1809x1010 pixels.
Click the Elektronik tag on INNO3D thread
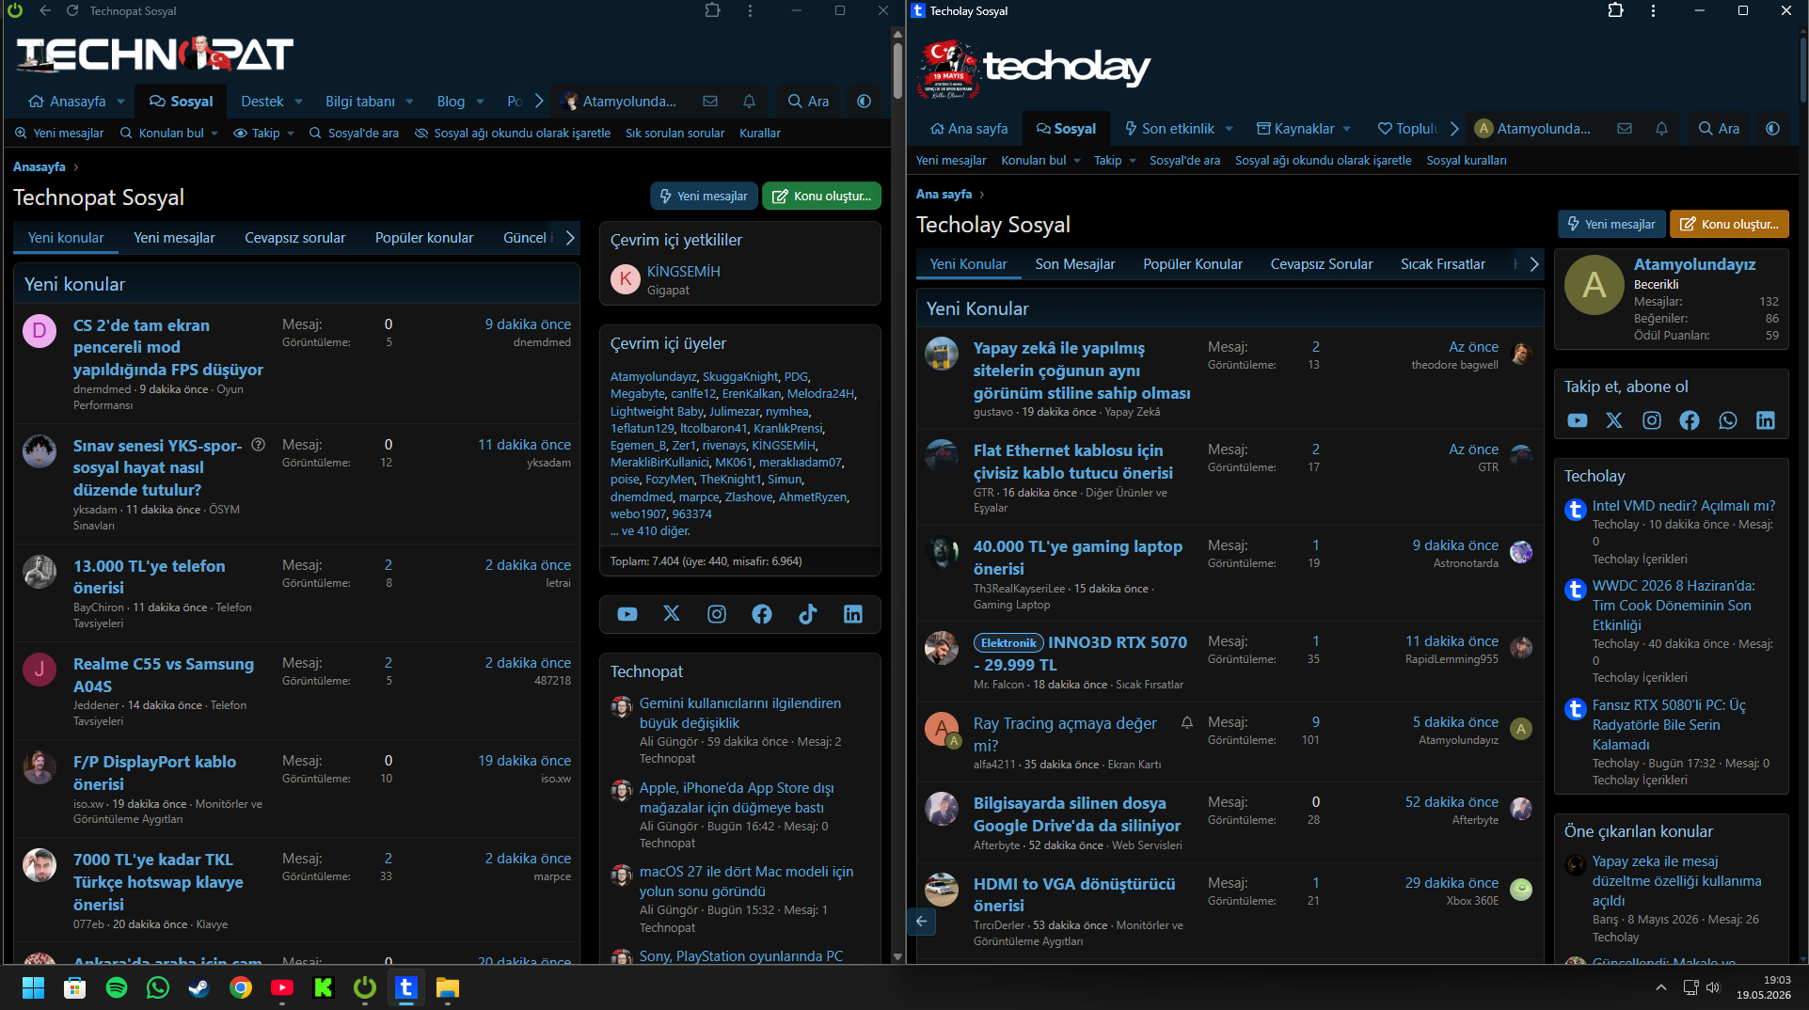1008,643
